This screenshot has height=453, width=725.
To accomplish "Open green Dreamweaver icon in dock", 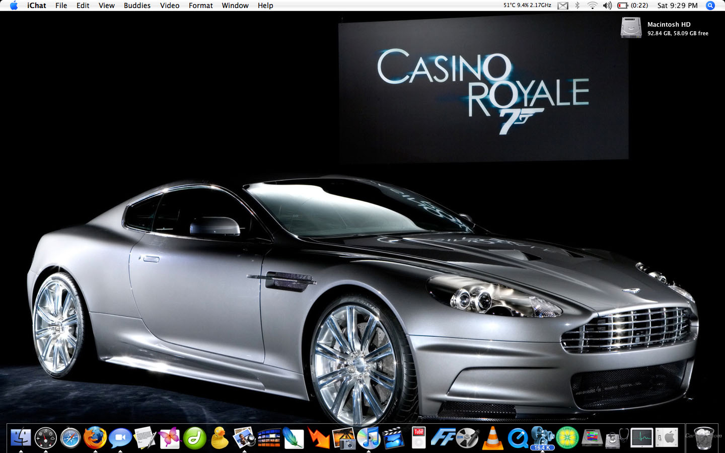I will pos(194,438).
